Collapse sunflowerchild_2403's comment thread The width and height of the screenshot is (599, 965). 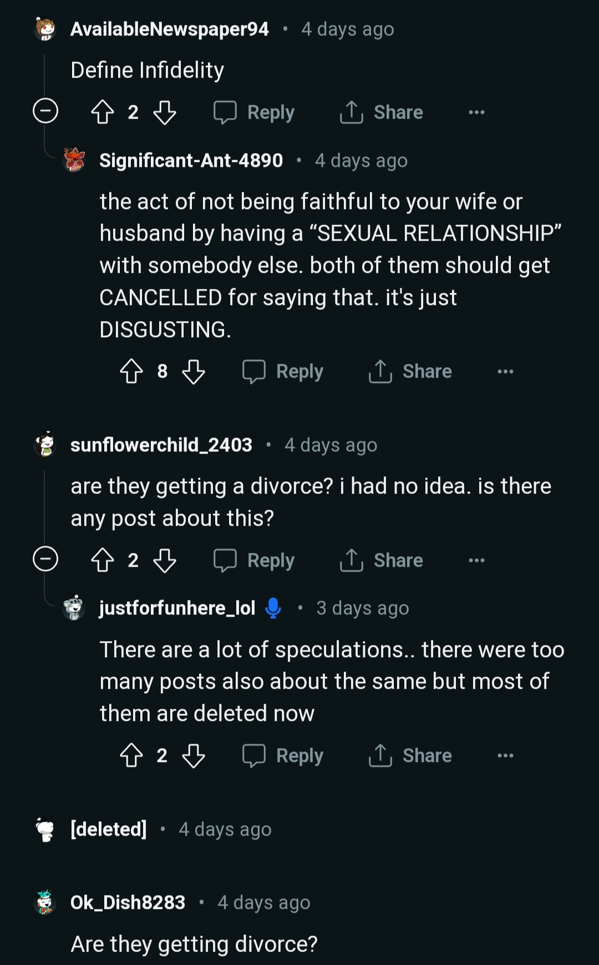click(45, 558)
